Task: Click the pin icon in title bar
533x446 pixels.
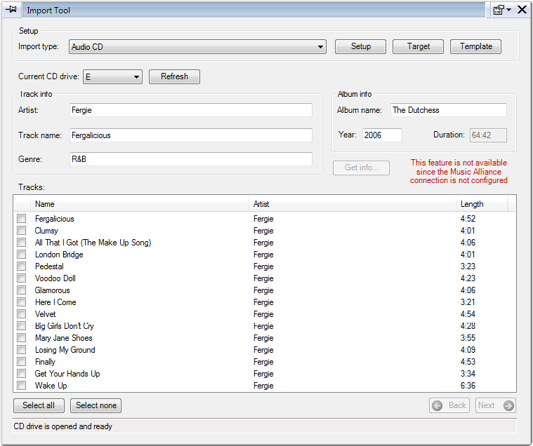Action: [11, 10]
